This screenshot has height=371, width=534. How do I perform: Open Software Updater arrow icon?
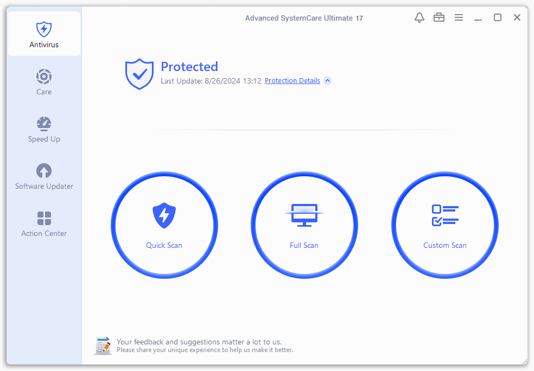(44, 171)
